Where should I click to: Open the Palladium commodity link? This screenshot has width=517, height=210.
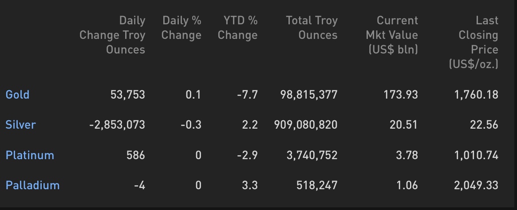point(33,185)
